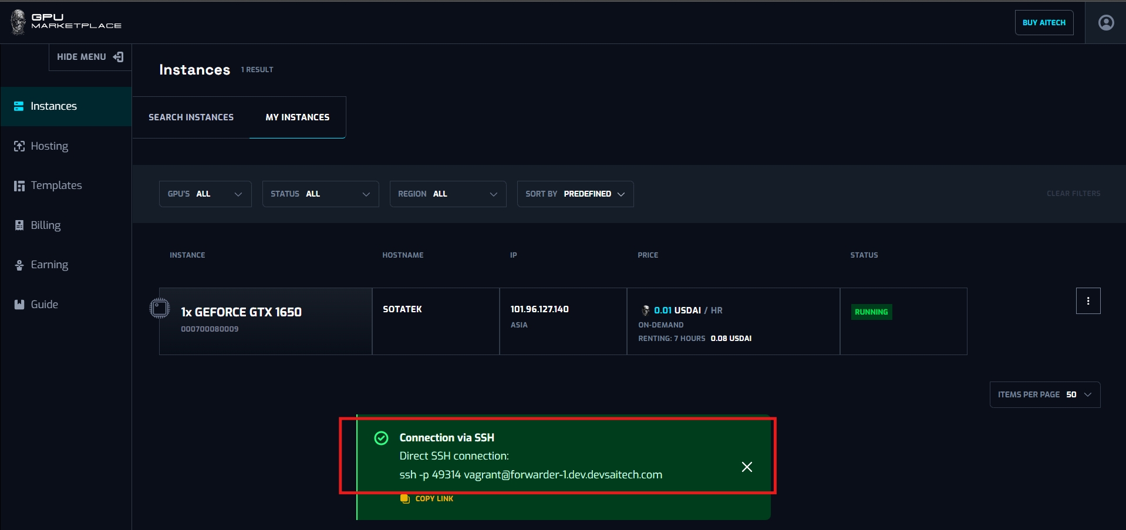Open the Sort By Predefined dropdown

pos(575,194)
